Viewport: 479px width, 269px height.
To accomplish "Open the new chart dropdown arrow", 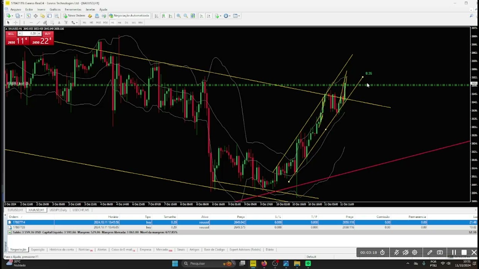I will [x=12, y=16].
